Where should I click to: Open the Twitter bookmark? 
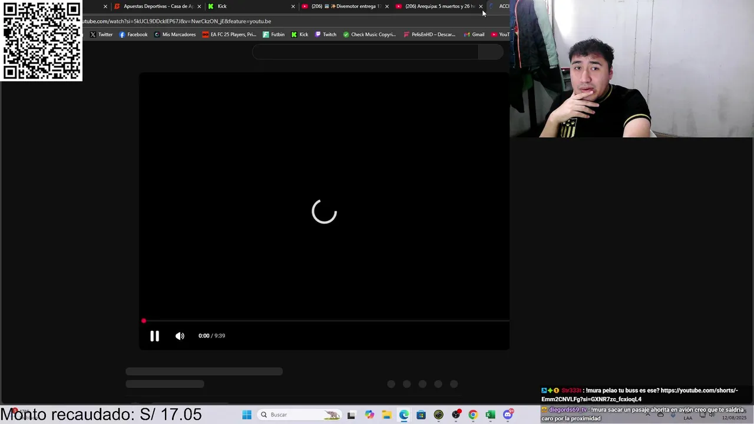(101, 35)
